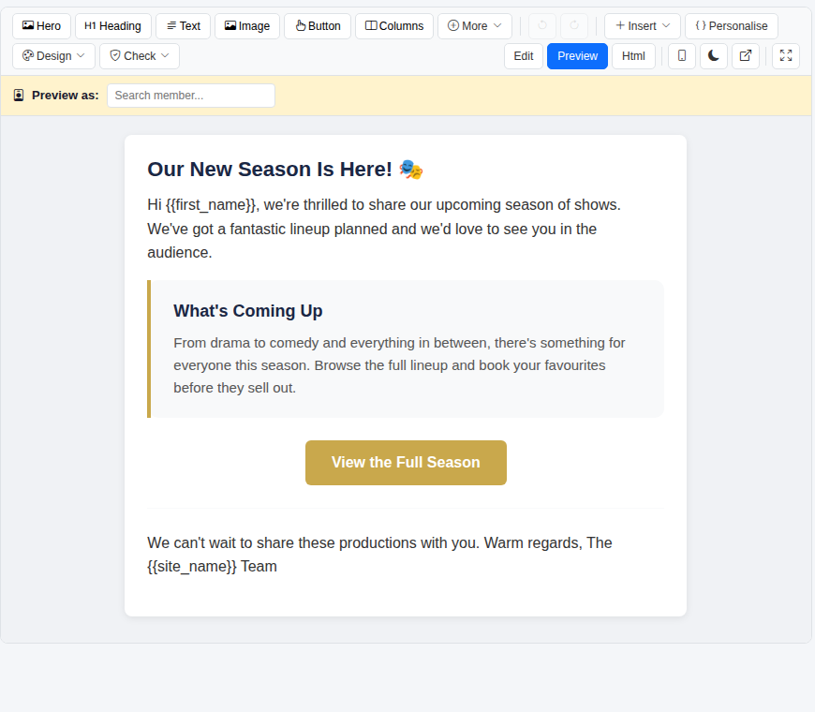Click the redo arrow icon
The image size is (815, 712).
point(574,26)
